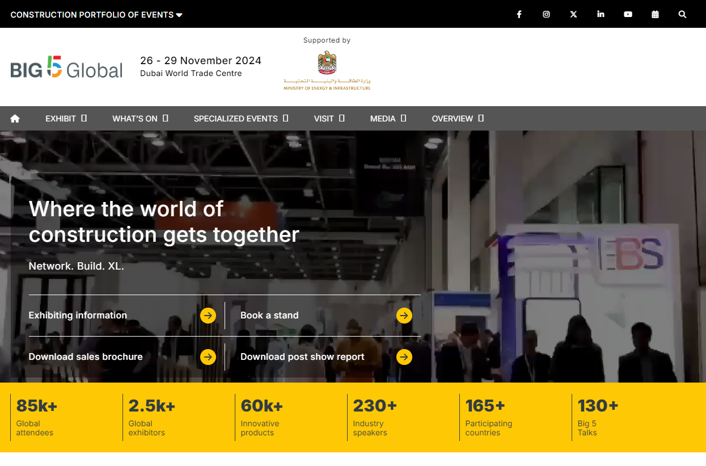Screen dimensions: 706x466
Task: Expand the Visit menu arrow
Action: 342,118
